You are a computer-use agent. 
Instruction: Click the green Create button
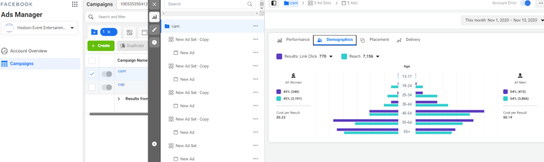coord(100,46)
